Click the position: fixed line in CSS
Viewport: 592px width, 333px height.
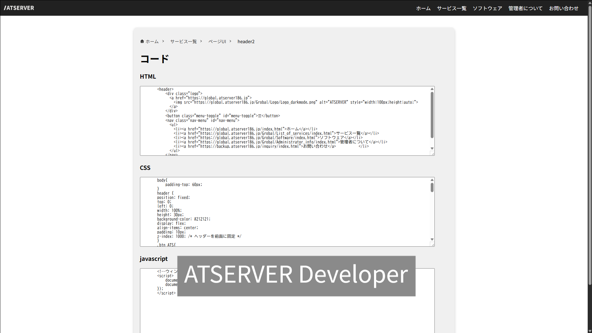[174, 198]
